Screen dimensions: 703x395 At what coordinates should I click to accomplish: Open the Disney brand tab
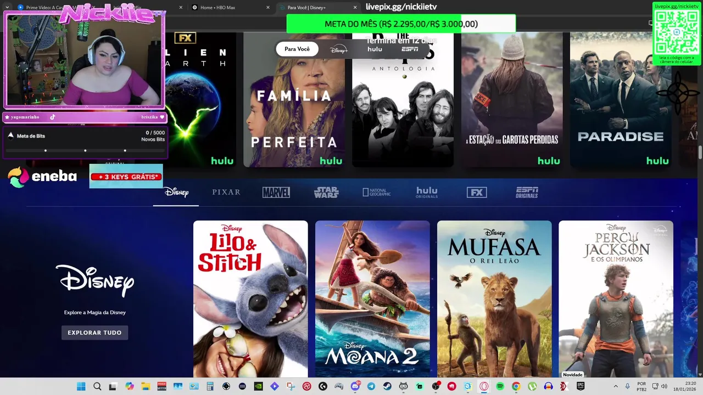pos(176,192)
